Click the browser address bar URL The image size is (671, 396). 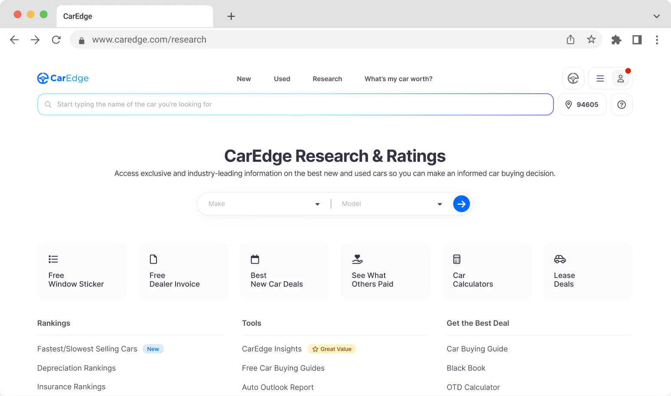click(x=149, y=40)
